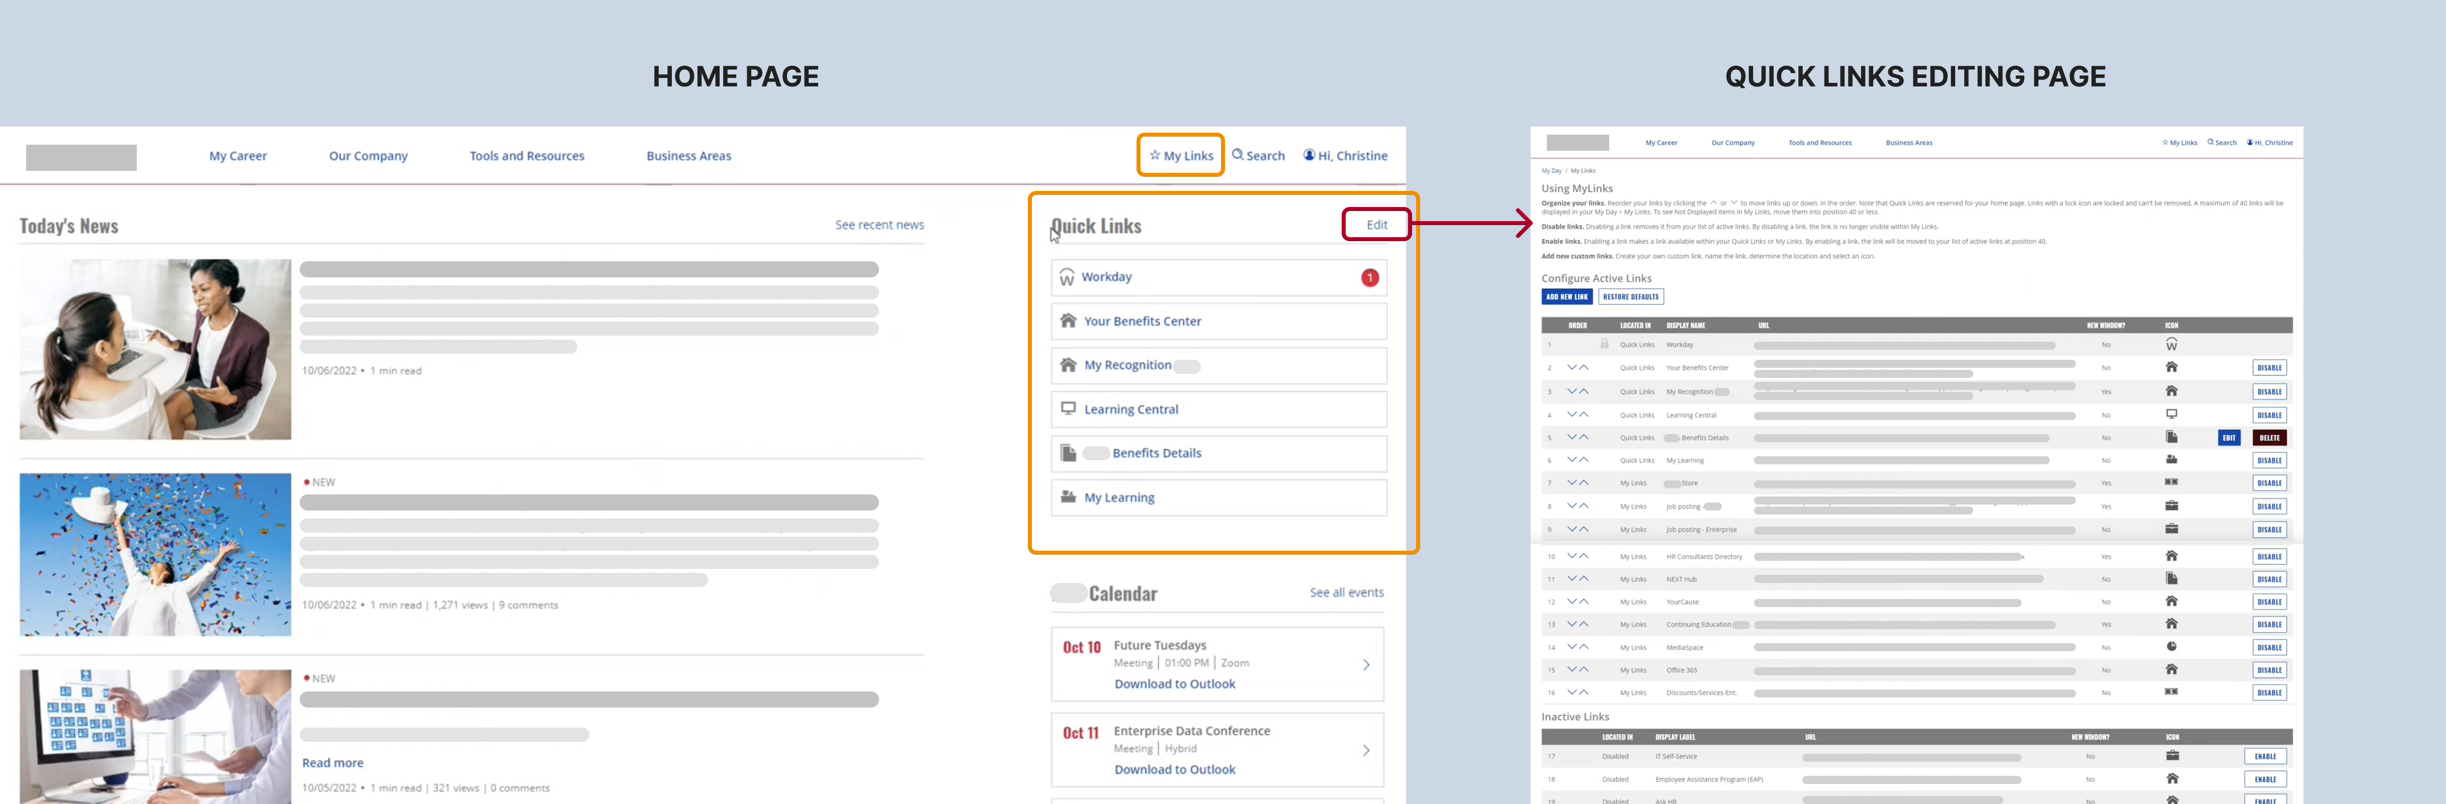Click Workday red notification badge
Viewport: 2446px width, 804px height.
1369,277
